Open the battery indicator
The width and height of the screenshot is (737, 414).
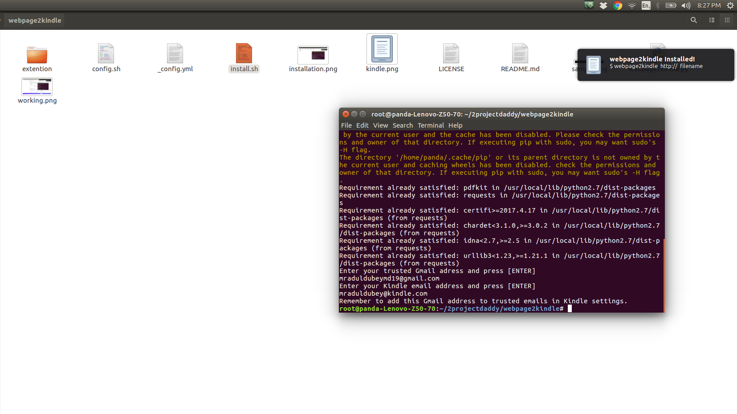pos(671,5)
